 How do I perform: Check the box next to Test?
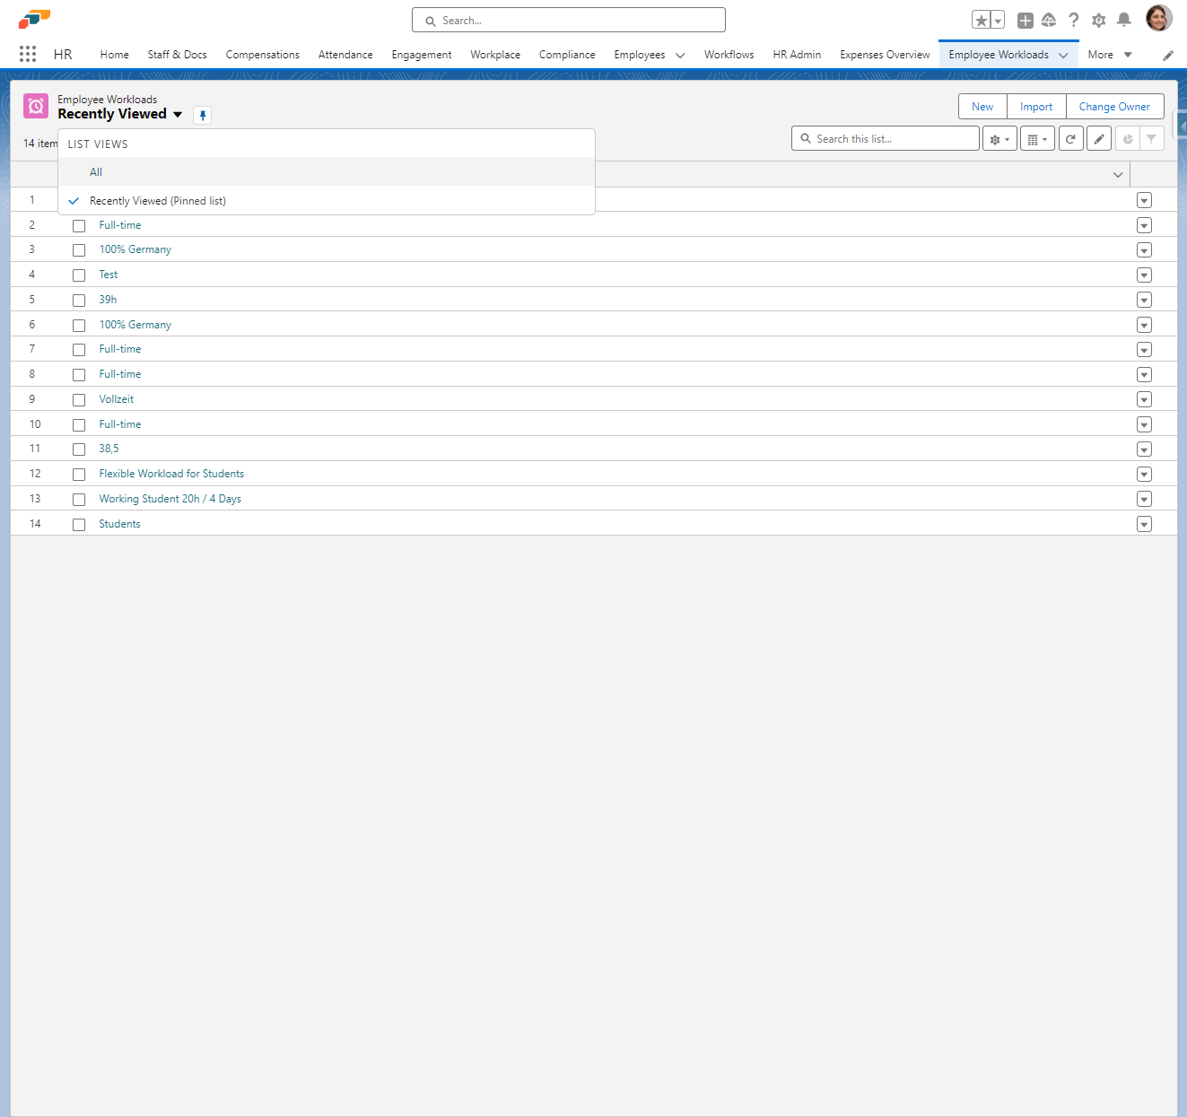79,275
